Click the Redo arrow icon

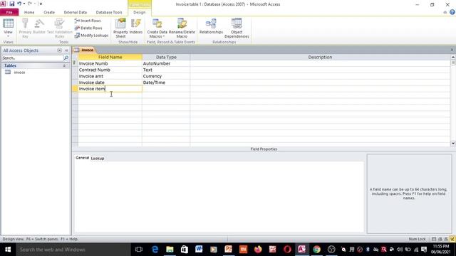coord(30,4)
